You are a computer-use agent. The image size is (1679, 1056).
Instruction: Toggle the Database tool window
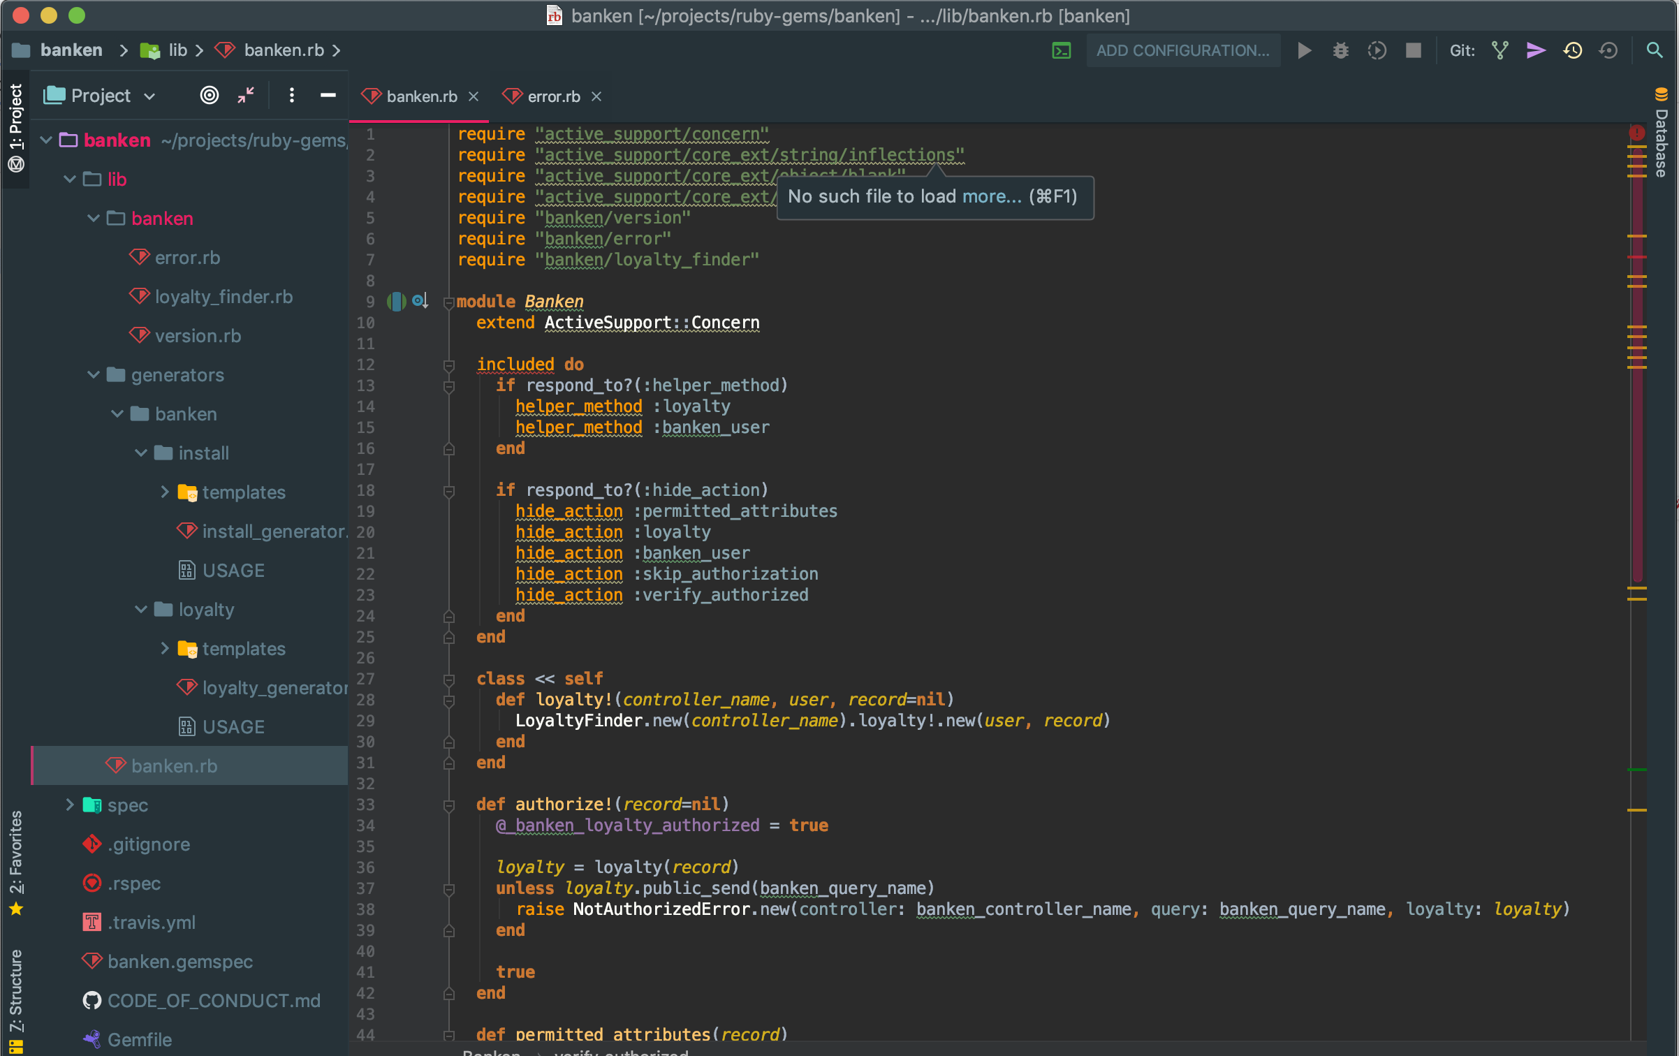[x=1661, y=133]
